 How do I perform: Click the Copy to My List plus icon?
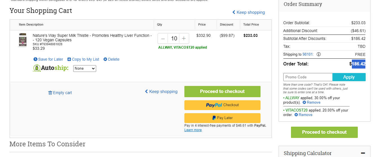[x=69, y=59]
